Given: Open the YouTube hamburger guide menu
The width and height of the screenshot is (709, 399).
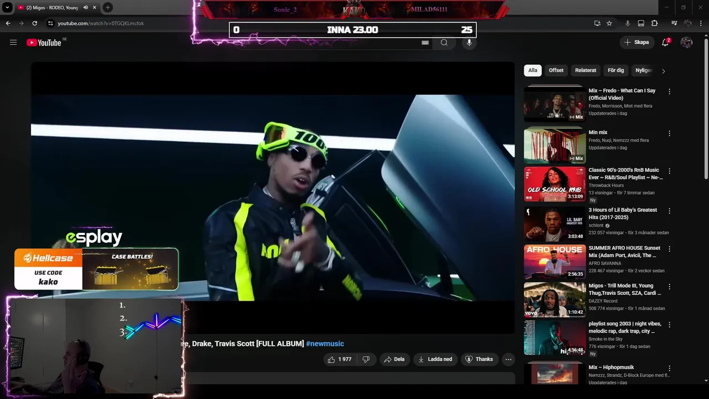Looking at the screenshot, I should pyautogui.click(x=13, y=42).
